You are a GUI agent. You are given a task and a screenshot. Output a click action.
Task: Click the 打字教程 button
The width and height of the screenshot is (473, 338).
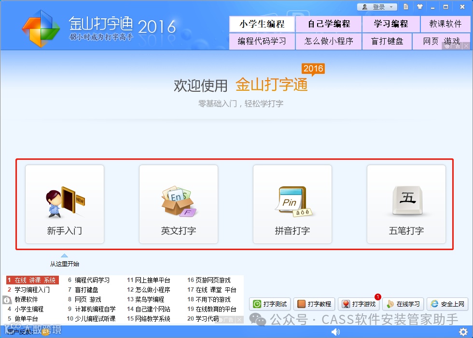coord(314,304)
